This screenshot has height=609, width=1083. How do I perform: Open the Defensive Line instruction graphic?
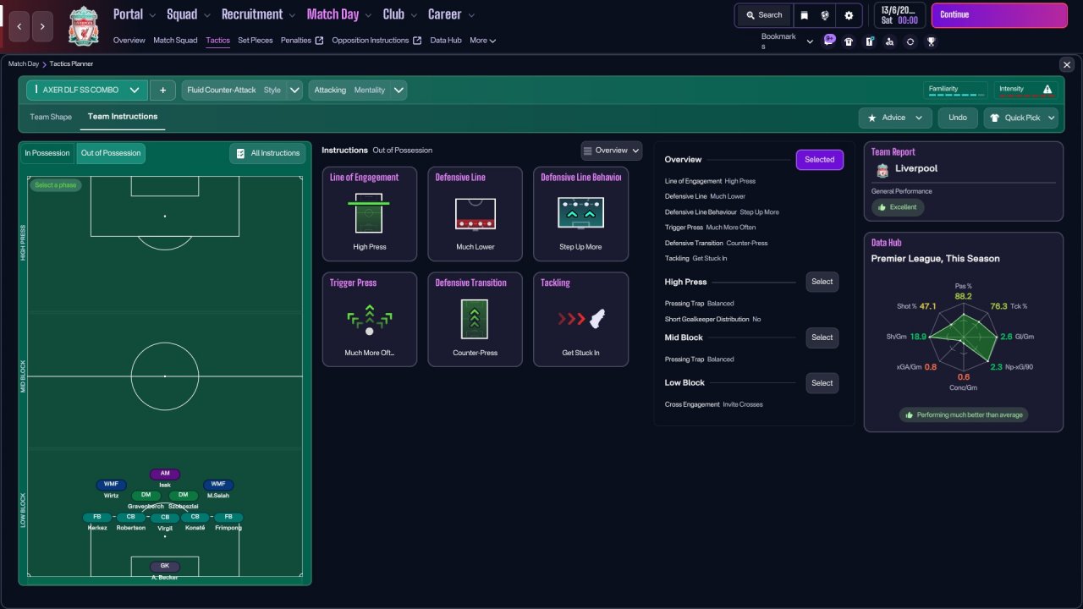point(475,213)
